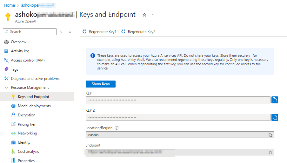Click the Identity briefcase icon
The width and height of the screenshot is (287, 163).
coord(13,142)
